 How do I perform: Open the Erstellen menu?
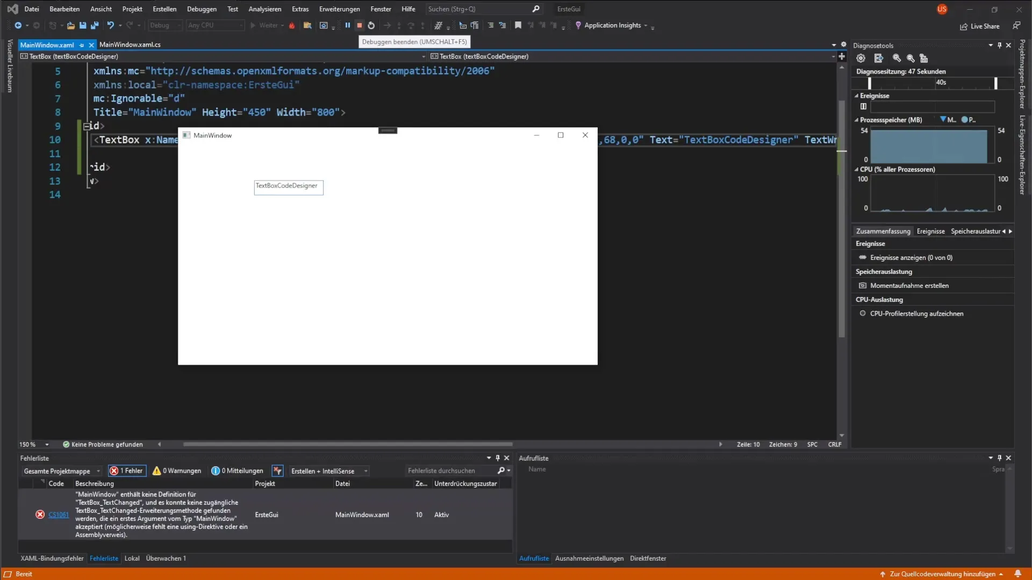coord(164,9)
